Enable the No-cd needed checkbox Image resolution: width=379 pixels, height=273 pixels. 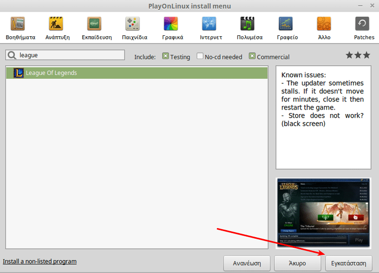[200, 56]
